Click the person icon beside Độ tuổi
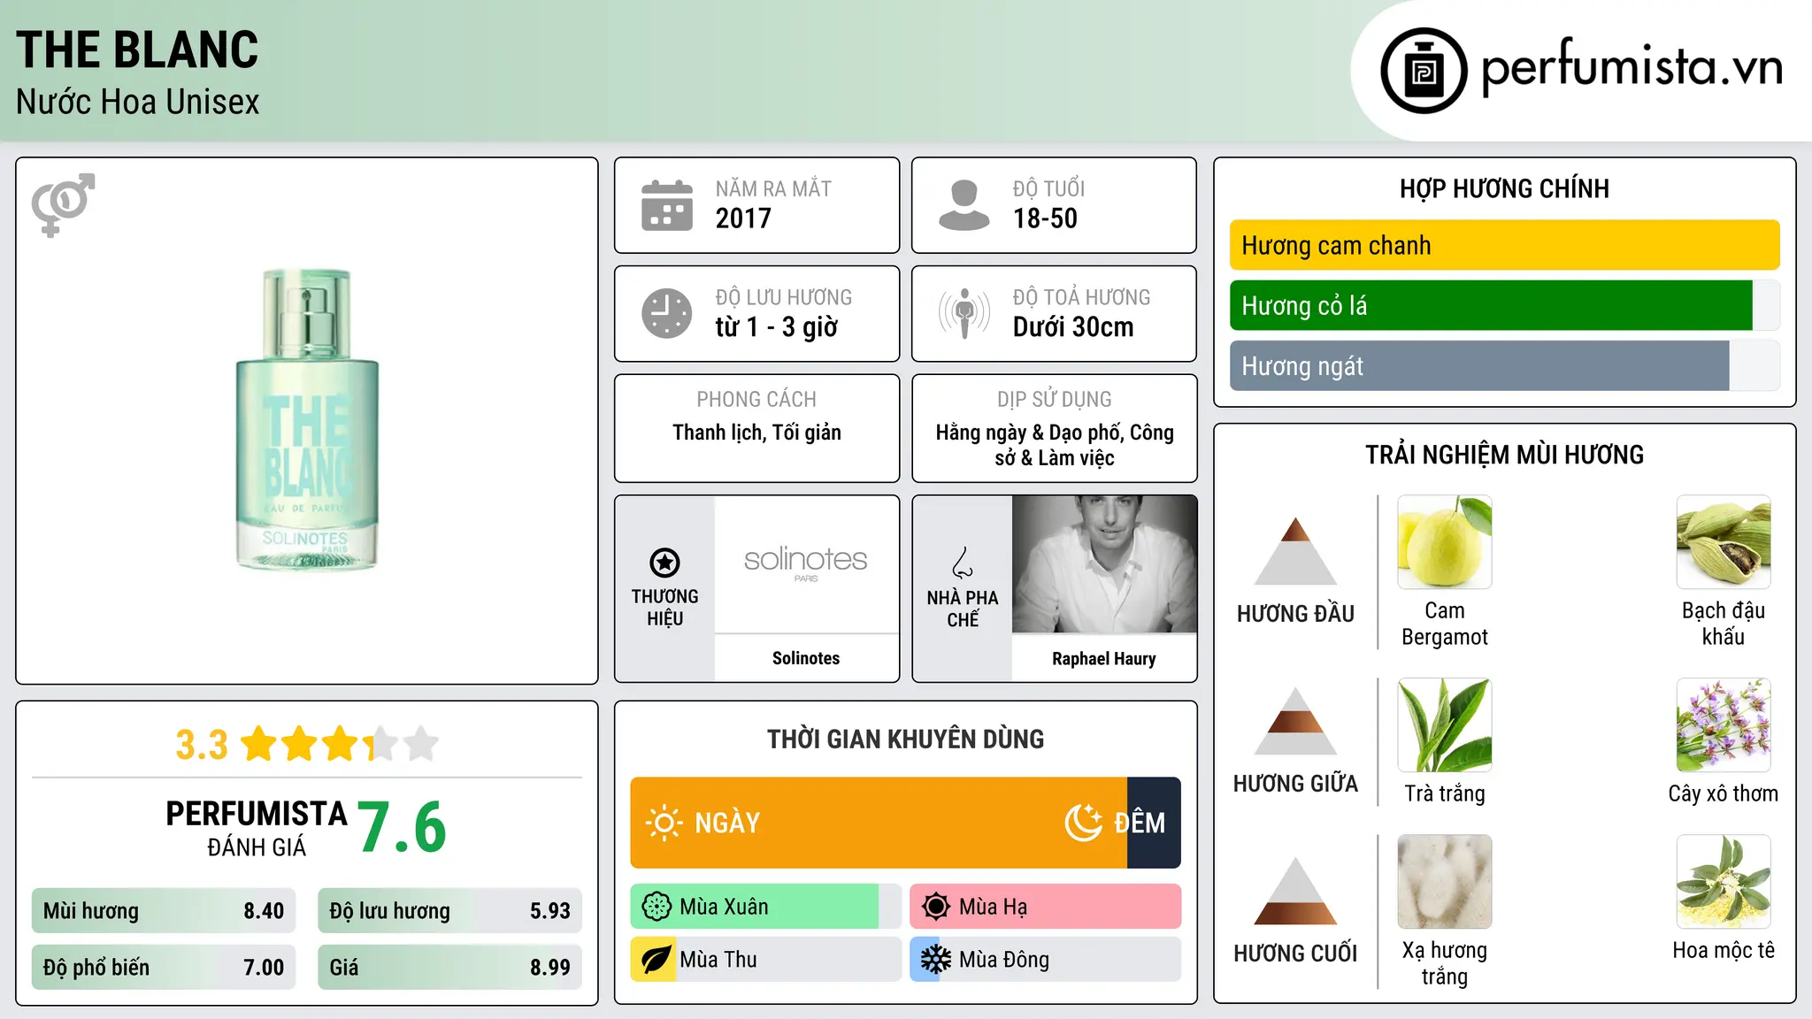The width and height of the screenshot is (1812, 1019). pos(964,205)
